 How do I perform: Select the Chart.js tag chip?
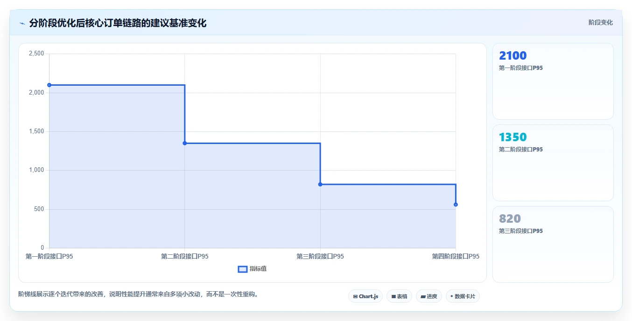point(365,296)
